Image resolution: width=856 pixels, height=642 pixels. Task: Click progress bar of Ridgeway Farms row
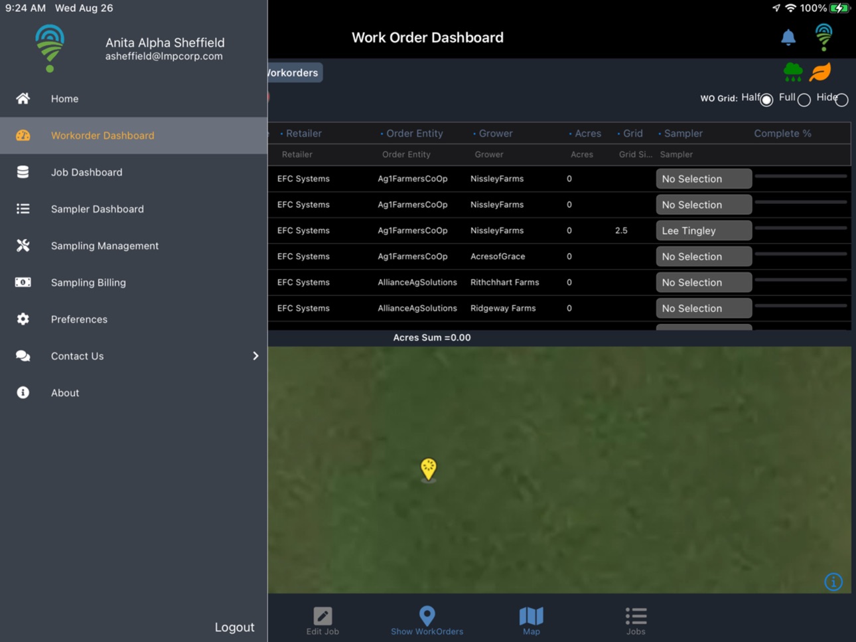[801, 306]
